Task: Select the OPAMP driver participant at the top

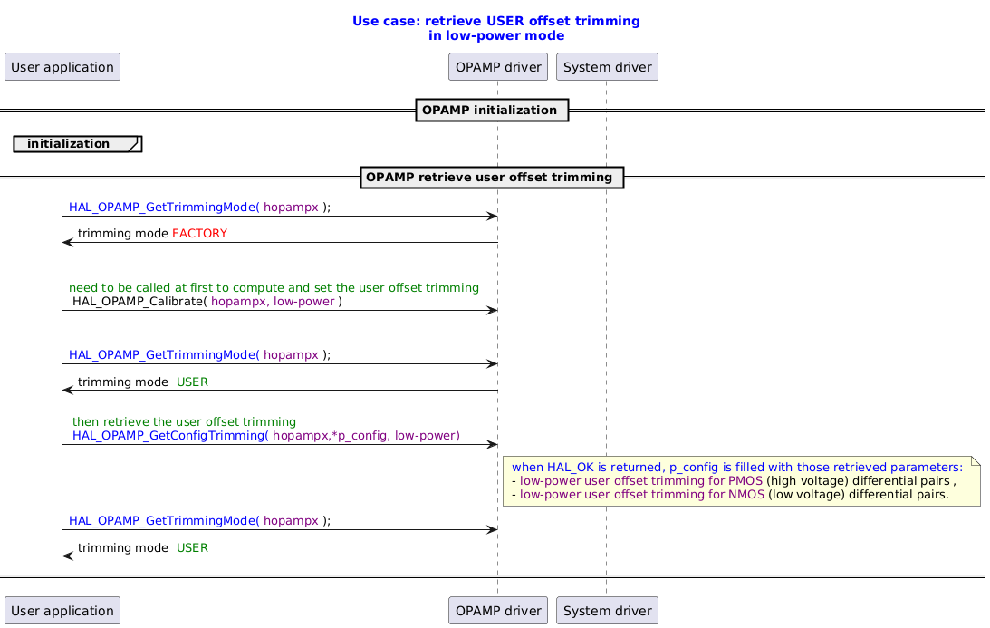Action: [497, 66]
